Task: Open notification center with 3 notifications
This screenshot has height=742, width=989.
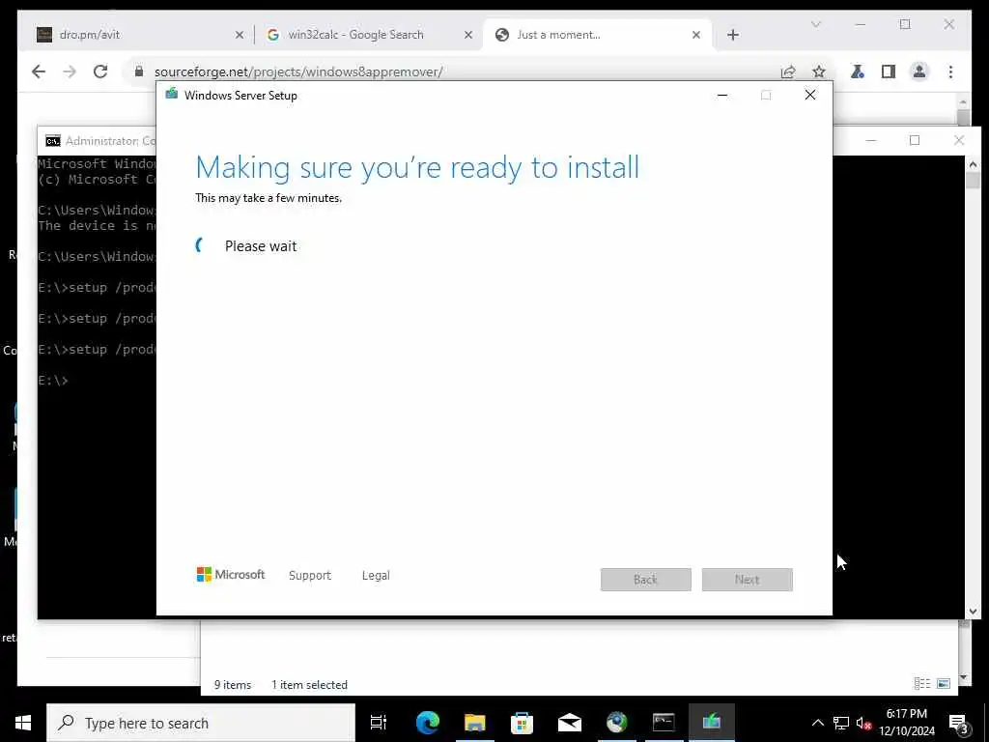Action: (x=958, y=723)
